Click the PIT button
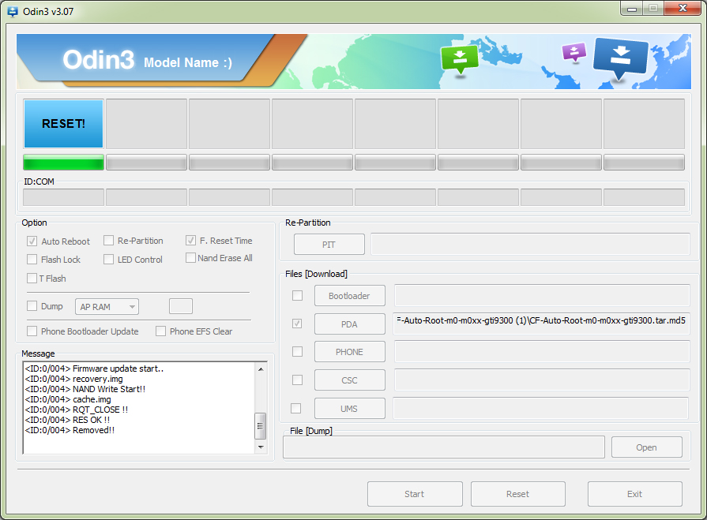Image resolution: width=707 pixels, height=520 pixels. point(329,245)
